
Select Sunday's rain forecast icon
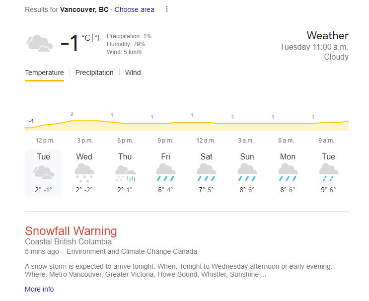click(x=247, y=172)
